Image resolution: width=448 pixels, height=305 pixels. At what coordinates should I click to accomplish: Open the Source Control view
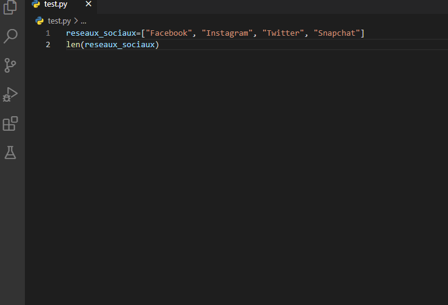click(x=10, y=65)
